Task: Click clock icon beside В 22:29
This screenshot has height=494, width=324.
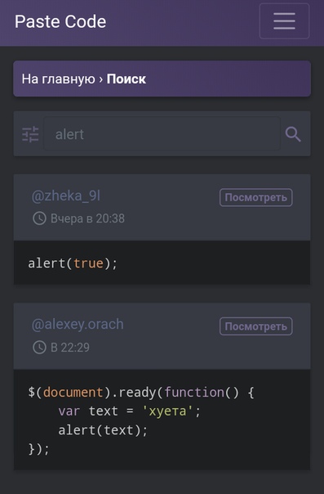Action: 40,347
